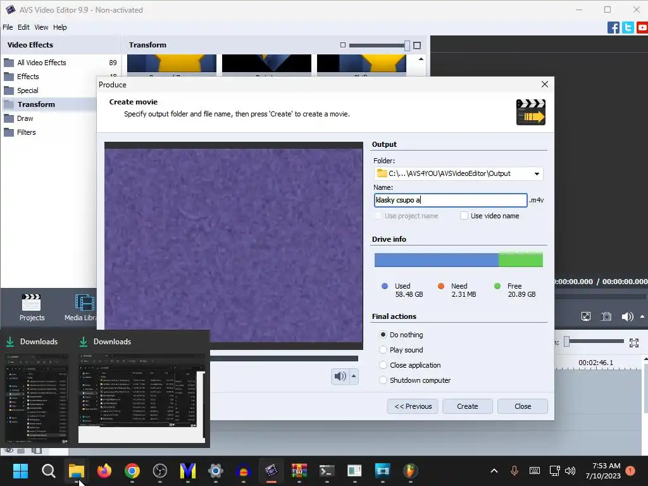648x486 pixels.
Task: Click the Transform list scroll-up arrow
Action: pos(421,59)
